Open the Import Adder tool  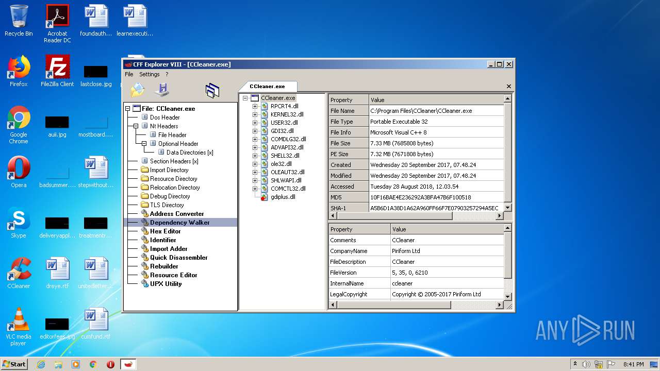[168, 249]
